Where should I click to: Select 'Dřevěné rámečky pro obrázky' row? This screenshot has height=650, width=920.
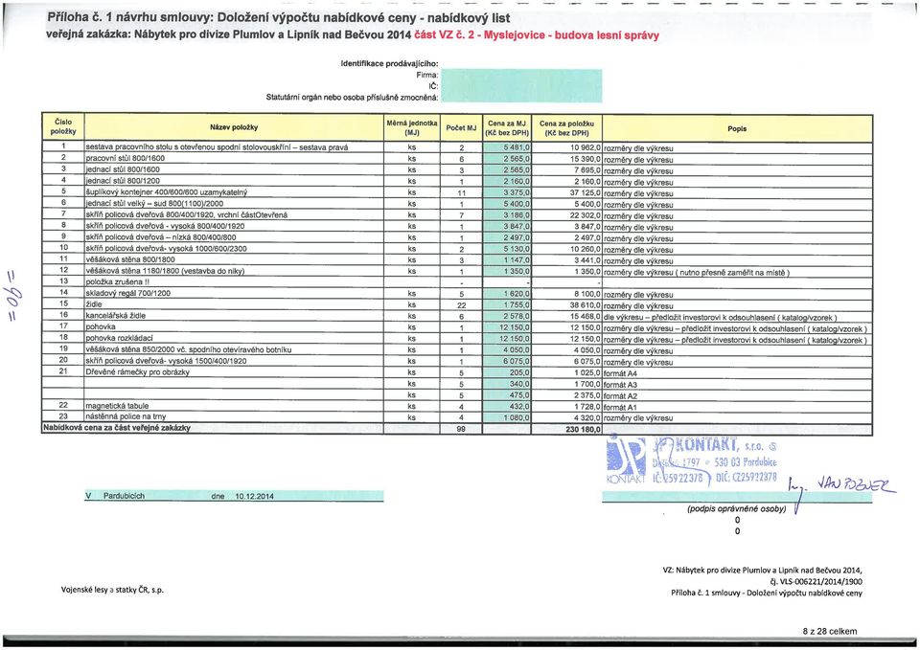click(137, 372)
